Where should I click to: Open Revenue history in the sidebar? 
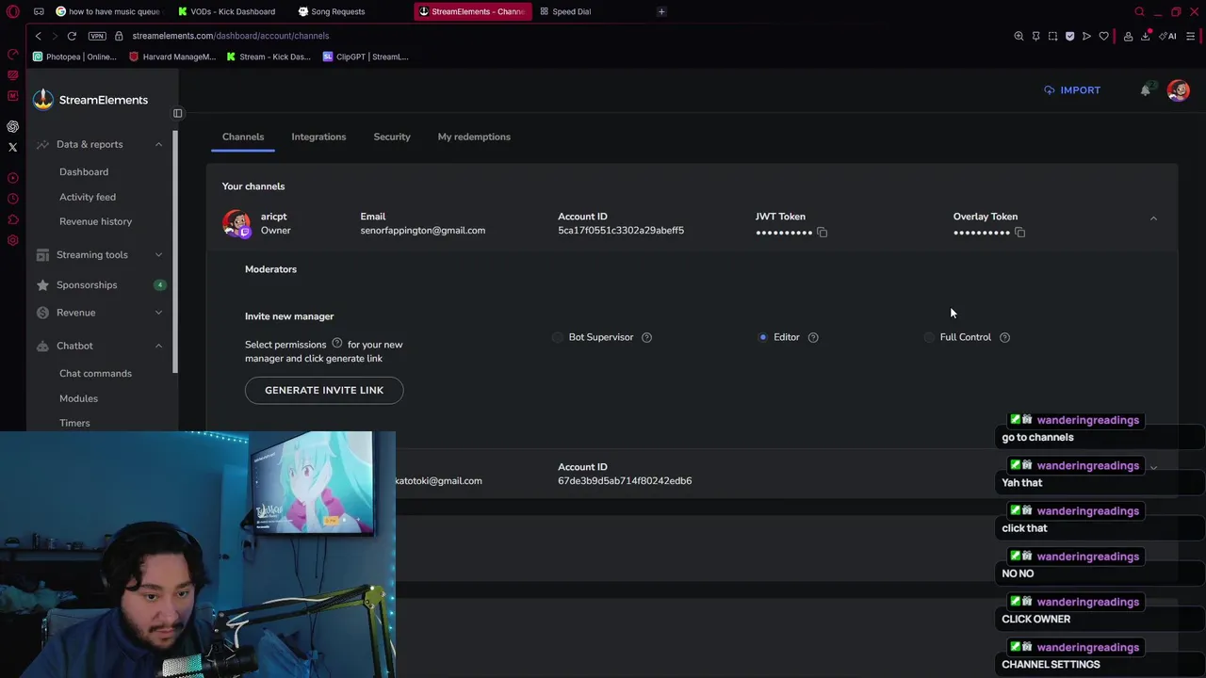click(x=95, y=221)
